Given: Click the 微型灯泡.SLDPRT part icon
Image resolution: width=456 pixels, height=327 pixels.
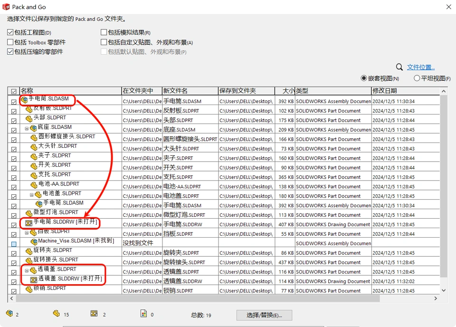Looking at the screenshot, I should (29, 213).
